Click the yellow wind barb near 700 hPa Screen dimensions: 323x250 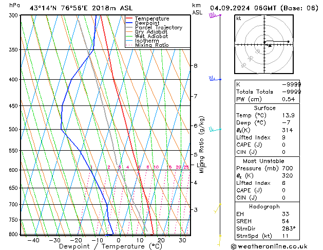(x=218, y=207)
